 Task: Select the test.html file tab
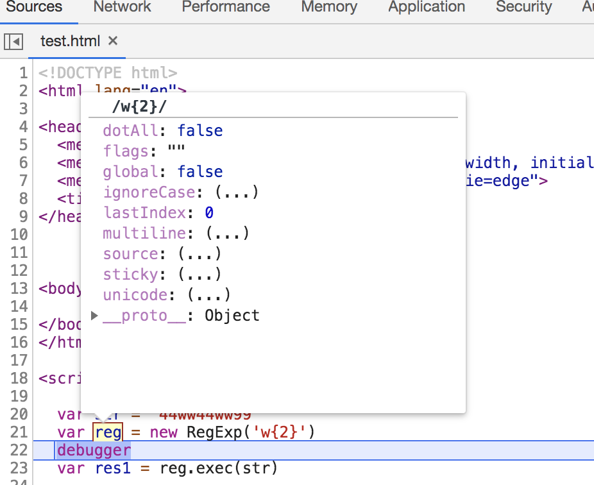click(70, 42)
